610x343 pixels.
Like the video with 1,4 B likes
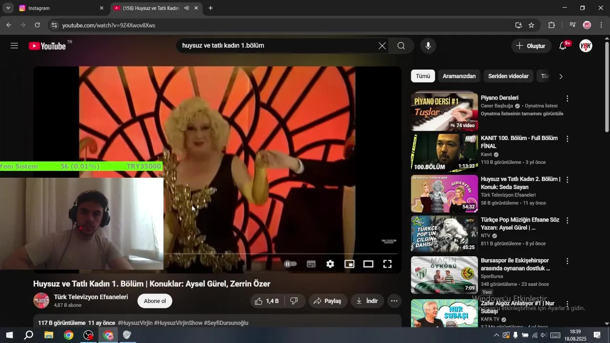pos(267,301)
